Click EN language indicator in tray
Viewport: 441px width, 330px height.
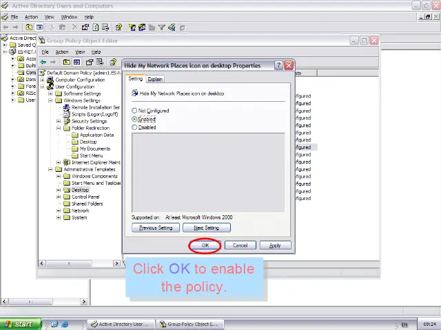[404, 324]
